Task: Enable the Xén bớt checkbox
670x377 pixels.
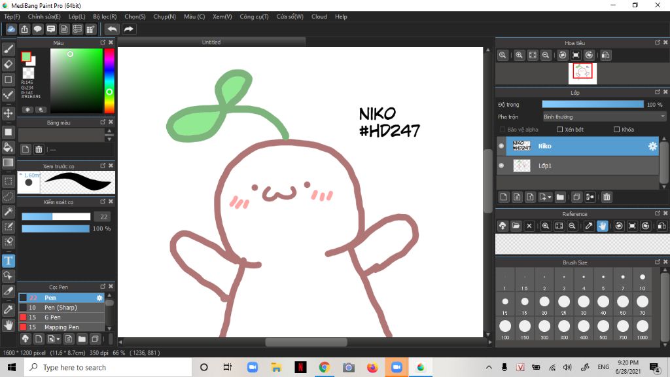Action: tap(560, 129)
